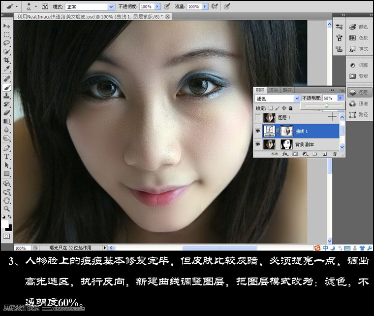The height and width of the screenshot is (316, 374).
Task: Select the Move tool
Action: [x=6, y=26]
